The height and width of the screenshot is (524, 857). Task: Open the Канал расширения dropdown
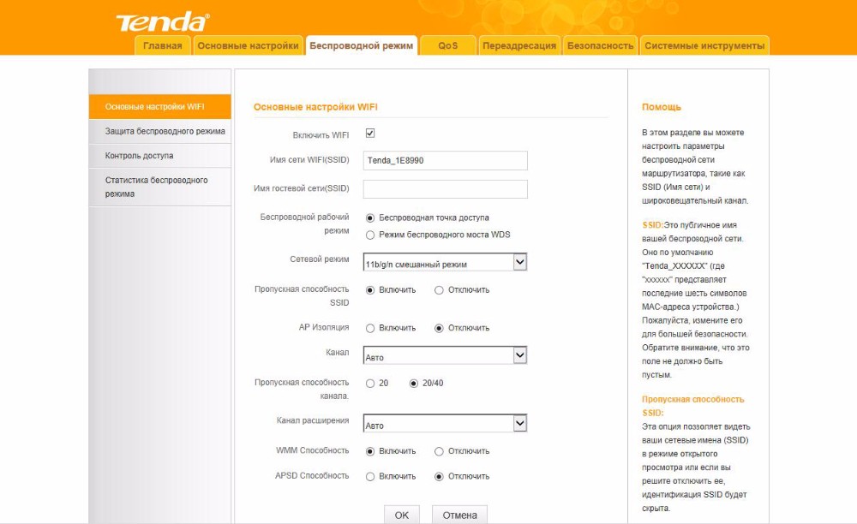(445, 424)
